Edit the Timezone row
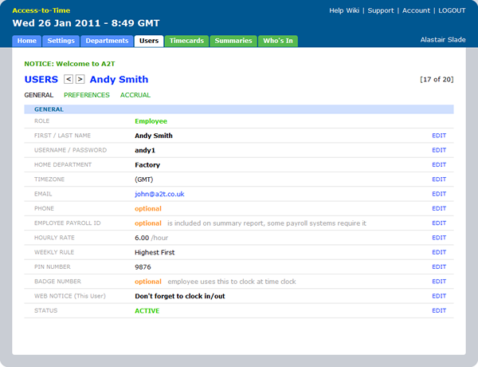Screen dimensions: 478x367 click(x=439, y=180)
